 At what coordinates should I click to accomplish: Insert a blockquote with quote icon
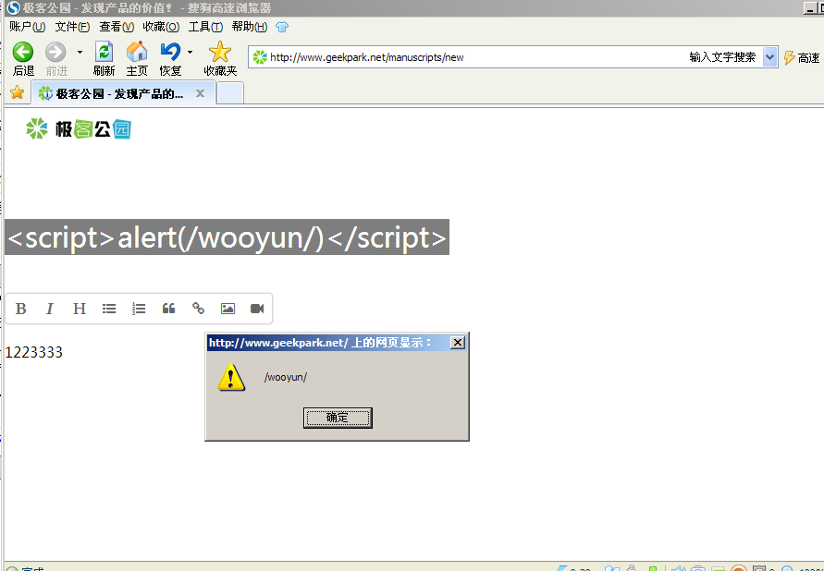click(x=168, y=309)
